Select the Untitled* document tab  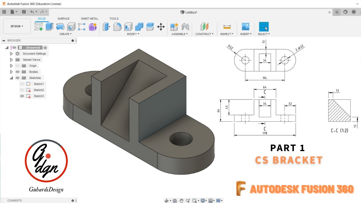(x=189, y=12)
